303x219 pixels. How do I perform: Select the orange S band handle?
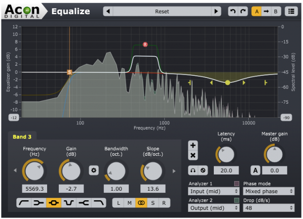69,72
